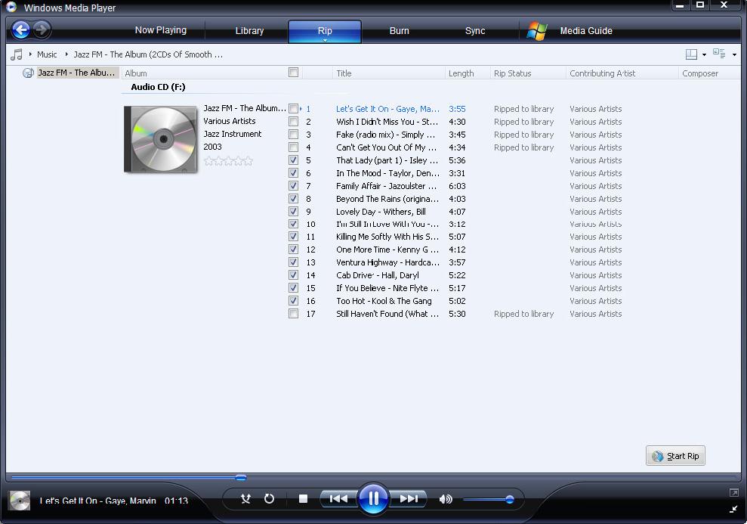Click the forward navigation arrow

42,30
